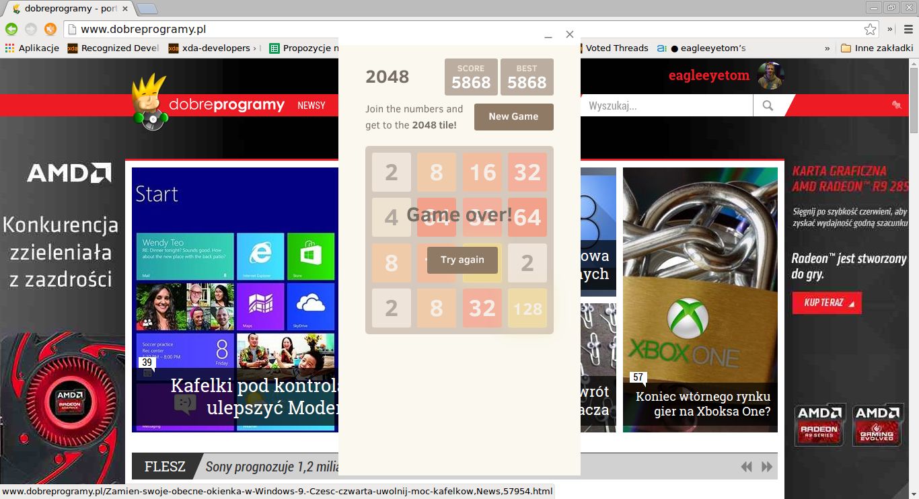Open the Inne zakładki bookmarks folder

[877, 48]
